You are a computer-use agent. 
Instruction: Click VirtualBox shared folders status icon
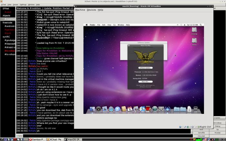[x=190, y=127]
